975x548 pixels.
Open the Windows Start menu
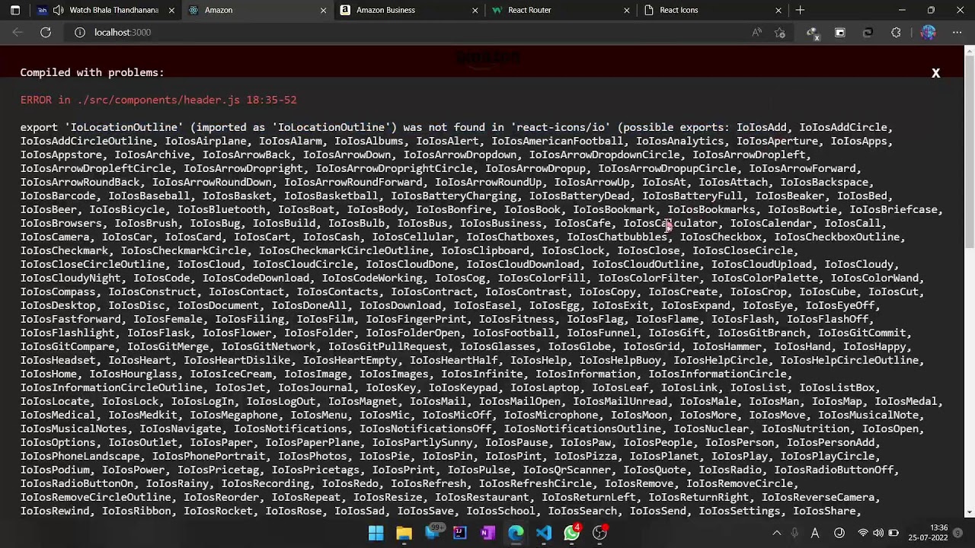click(376, 533)
